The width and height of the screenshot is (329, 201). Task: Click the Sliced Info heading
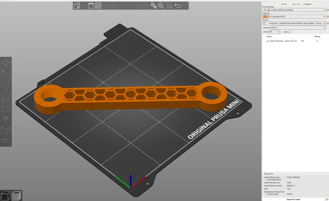(268, 174)
